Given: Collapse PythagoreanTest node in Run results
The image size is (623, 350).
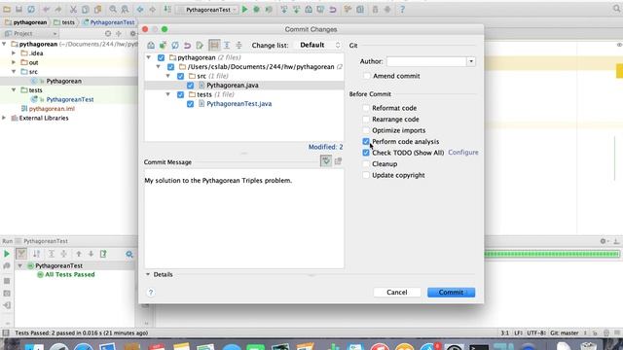Looking at the screenshot, I should pyautogui.click(x=20, y=265).
